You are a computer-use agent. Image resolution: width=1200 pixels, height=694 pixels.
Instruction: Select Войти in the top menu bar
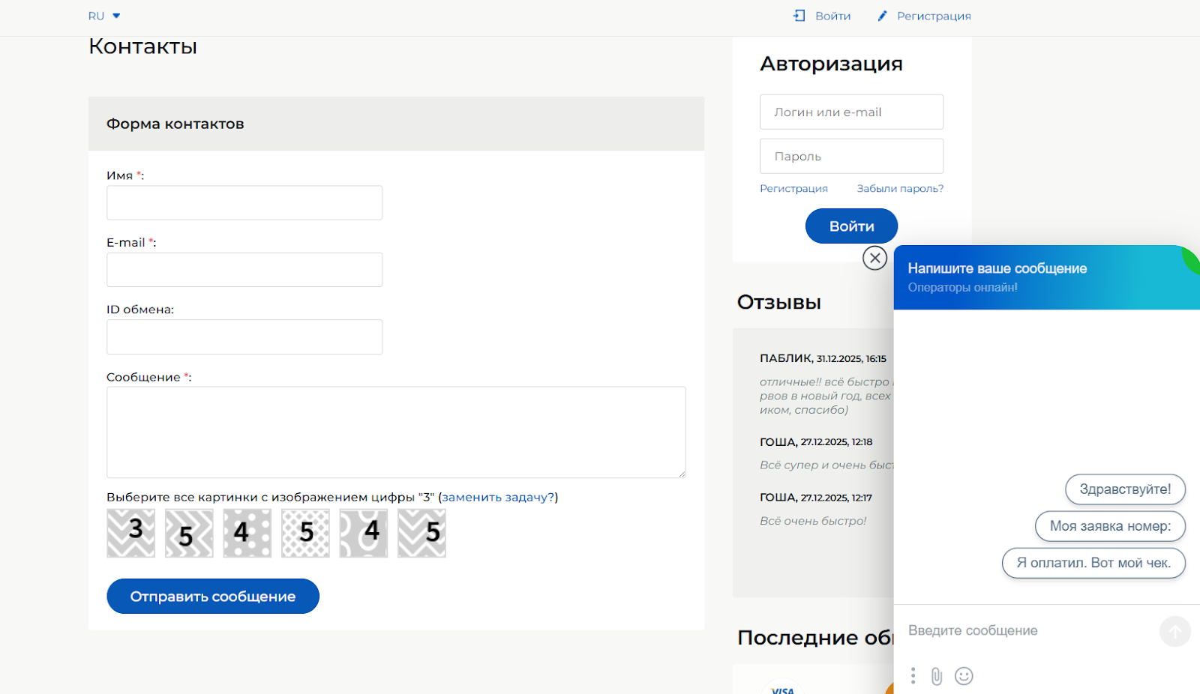[832, 15]
